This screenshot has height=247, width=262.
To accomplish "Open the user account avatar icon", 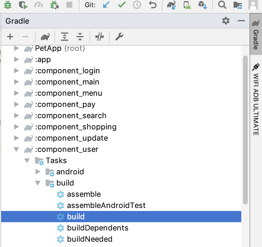I will (253, 5).
